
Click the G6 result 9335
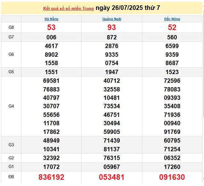[x=112, y=55]
